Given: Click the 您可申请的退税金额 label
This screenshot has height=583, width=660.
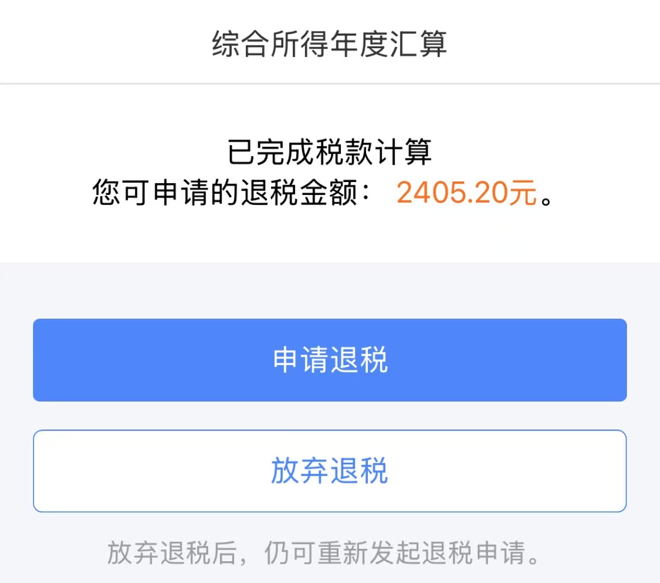Looking at the screenshot, I should 226,193.
